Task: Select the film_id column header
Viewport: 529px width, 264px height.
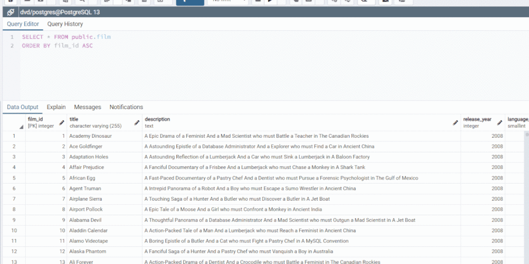Action: pos(46,123)
